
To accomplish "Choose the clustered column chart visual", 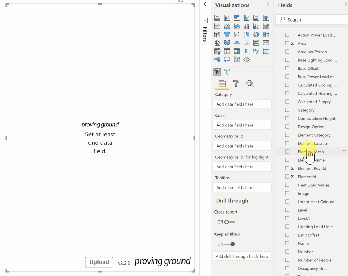I will pyautogui.click(x=246, y=18).
